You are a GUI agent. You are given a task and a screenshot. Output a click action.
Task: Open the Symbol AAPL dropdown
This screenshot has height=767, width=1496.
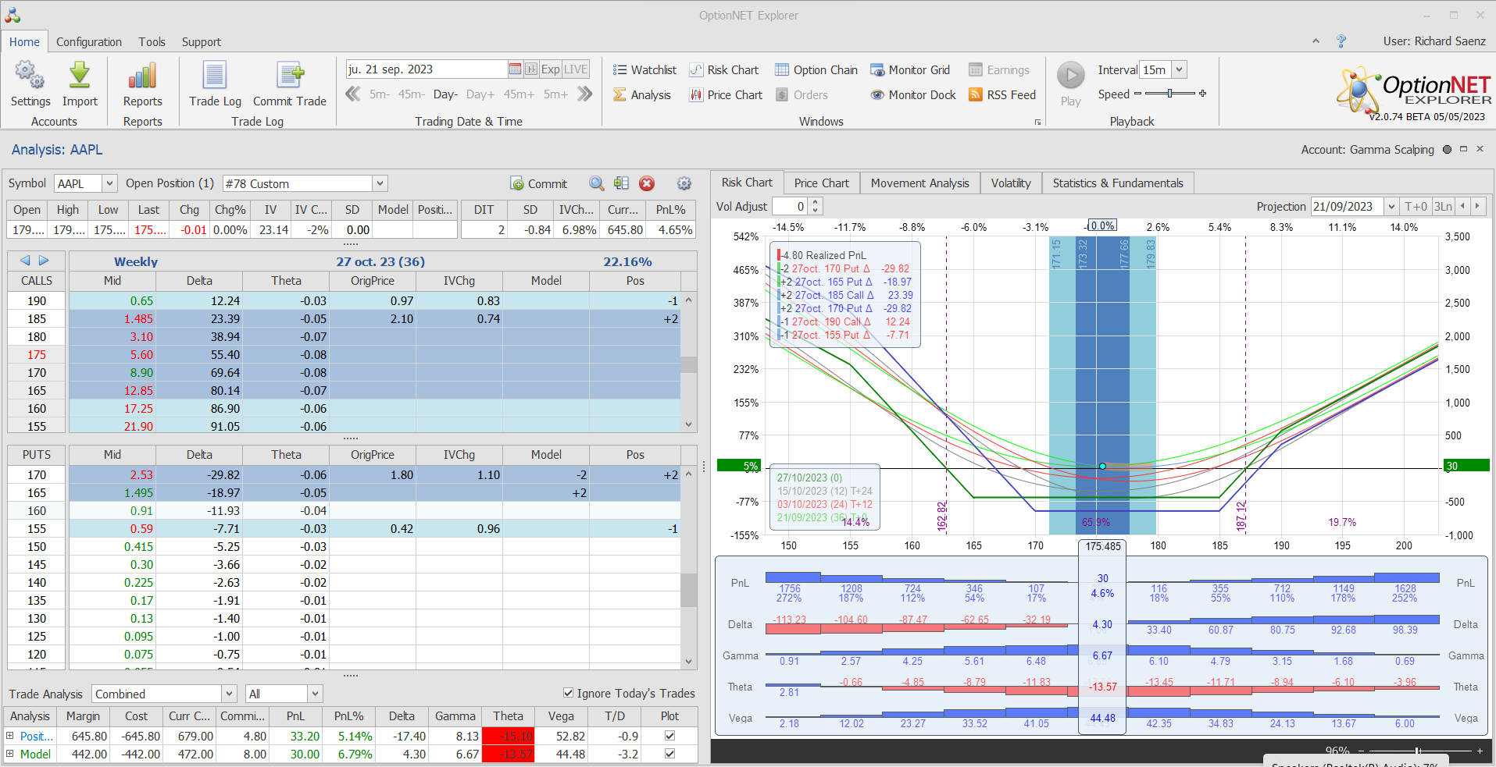[109, 183]
